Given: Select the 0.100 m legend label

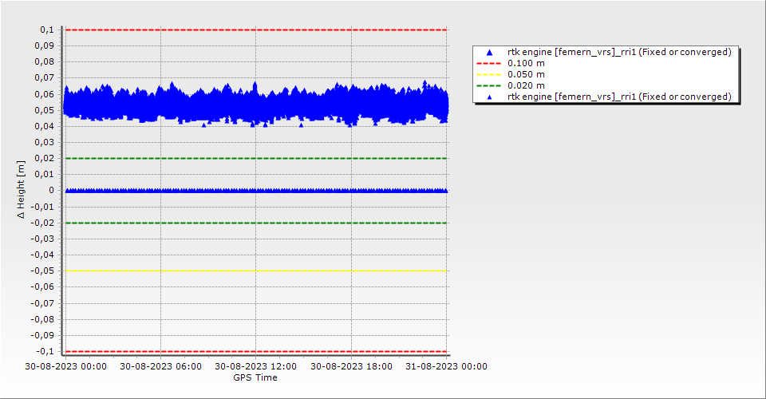Looking at the screenshot, I should [x=526, y=63].
